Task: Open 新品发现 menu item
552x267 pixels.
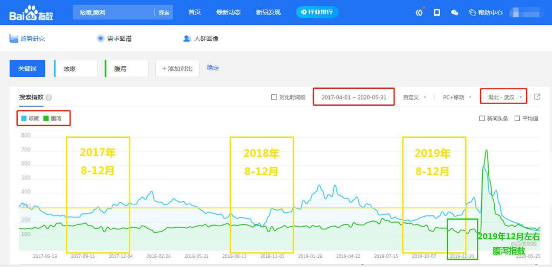Action: [x=268, y=13]
